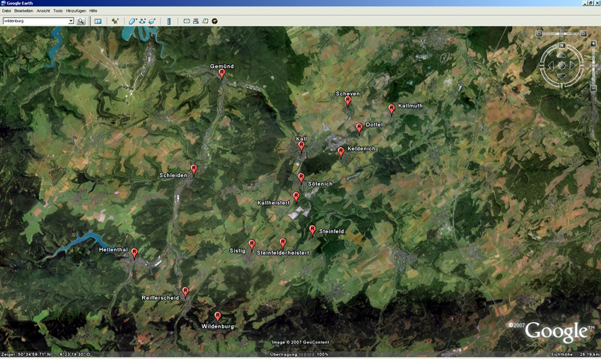Expand the search history dropdown arrow

(71, 21)
